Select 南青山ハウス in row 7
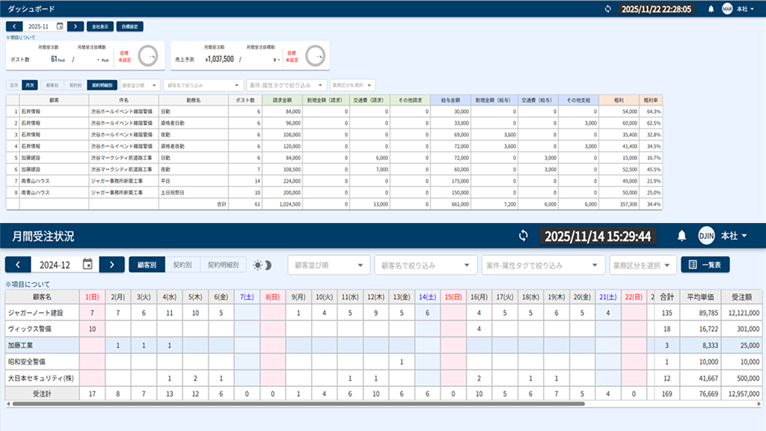 [x=54, y=181]
